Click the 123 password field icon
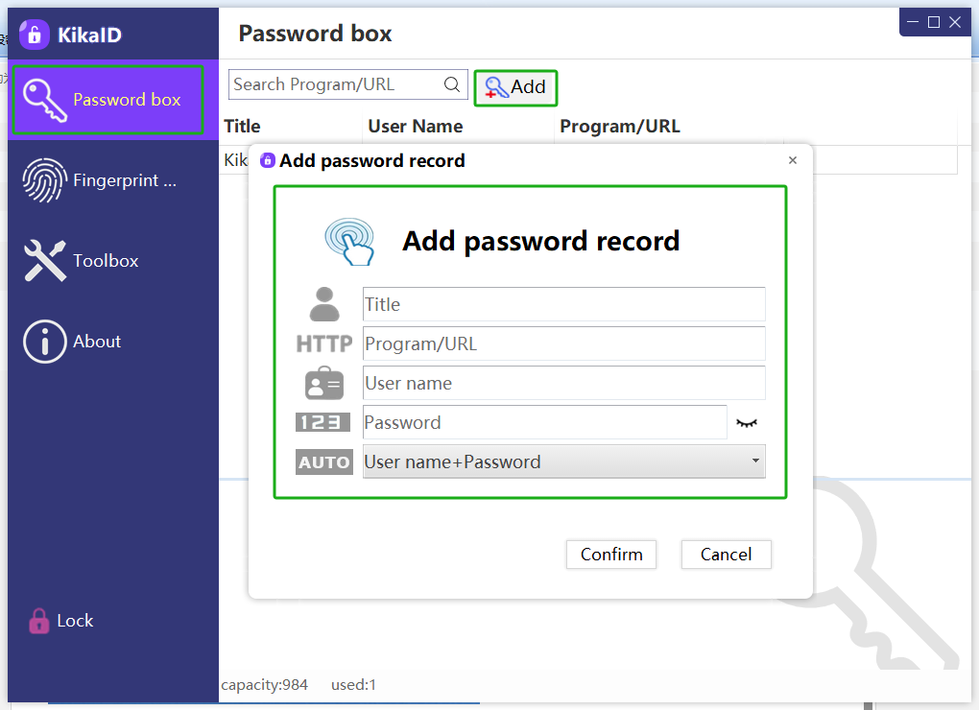Screen dimensions: 979x710 pyautogui.click(x=325, y=422)
